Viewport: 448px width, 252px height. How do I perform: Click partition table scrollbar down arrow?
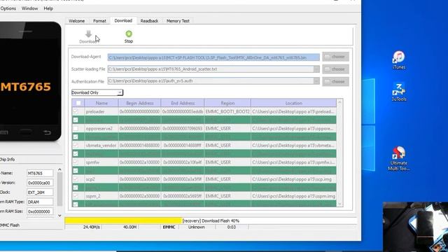pyautogui.click(x=339, y=204)
